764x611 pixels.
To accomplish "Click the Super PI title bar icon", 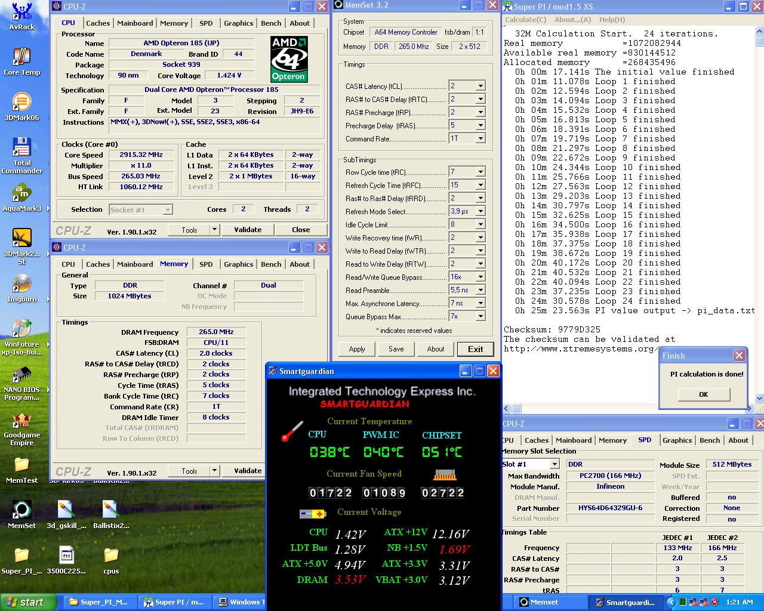I will (x=507, y=5).
